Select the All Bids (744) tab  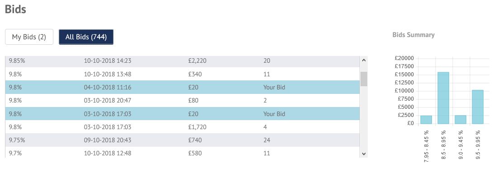(86, 37)
